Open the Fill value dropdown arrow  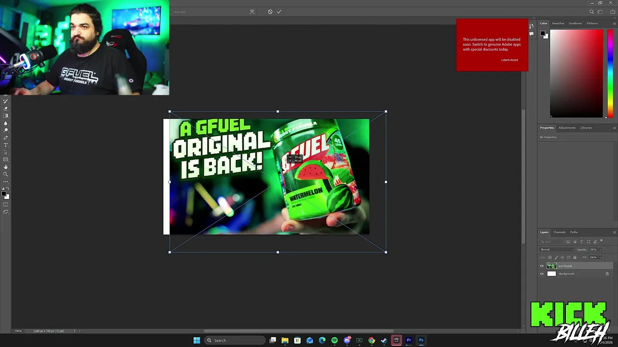pyautogui.click(x=601, y=257)
